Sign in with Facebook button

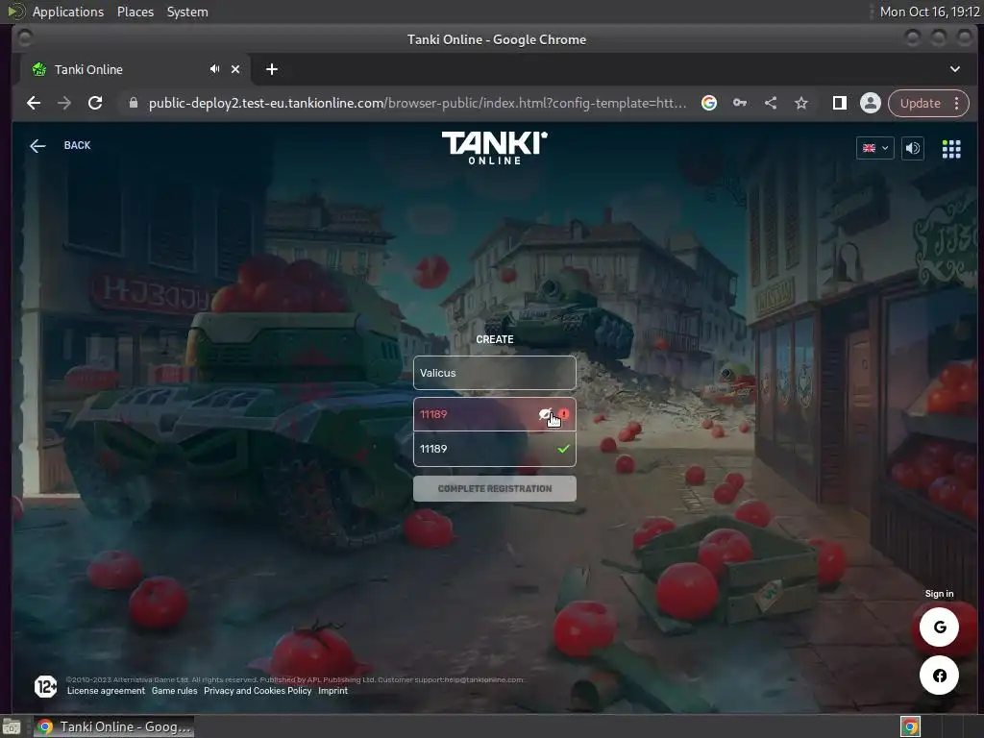(x=939, y=676)
